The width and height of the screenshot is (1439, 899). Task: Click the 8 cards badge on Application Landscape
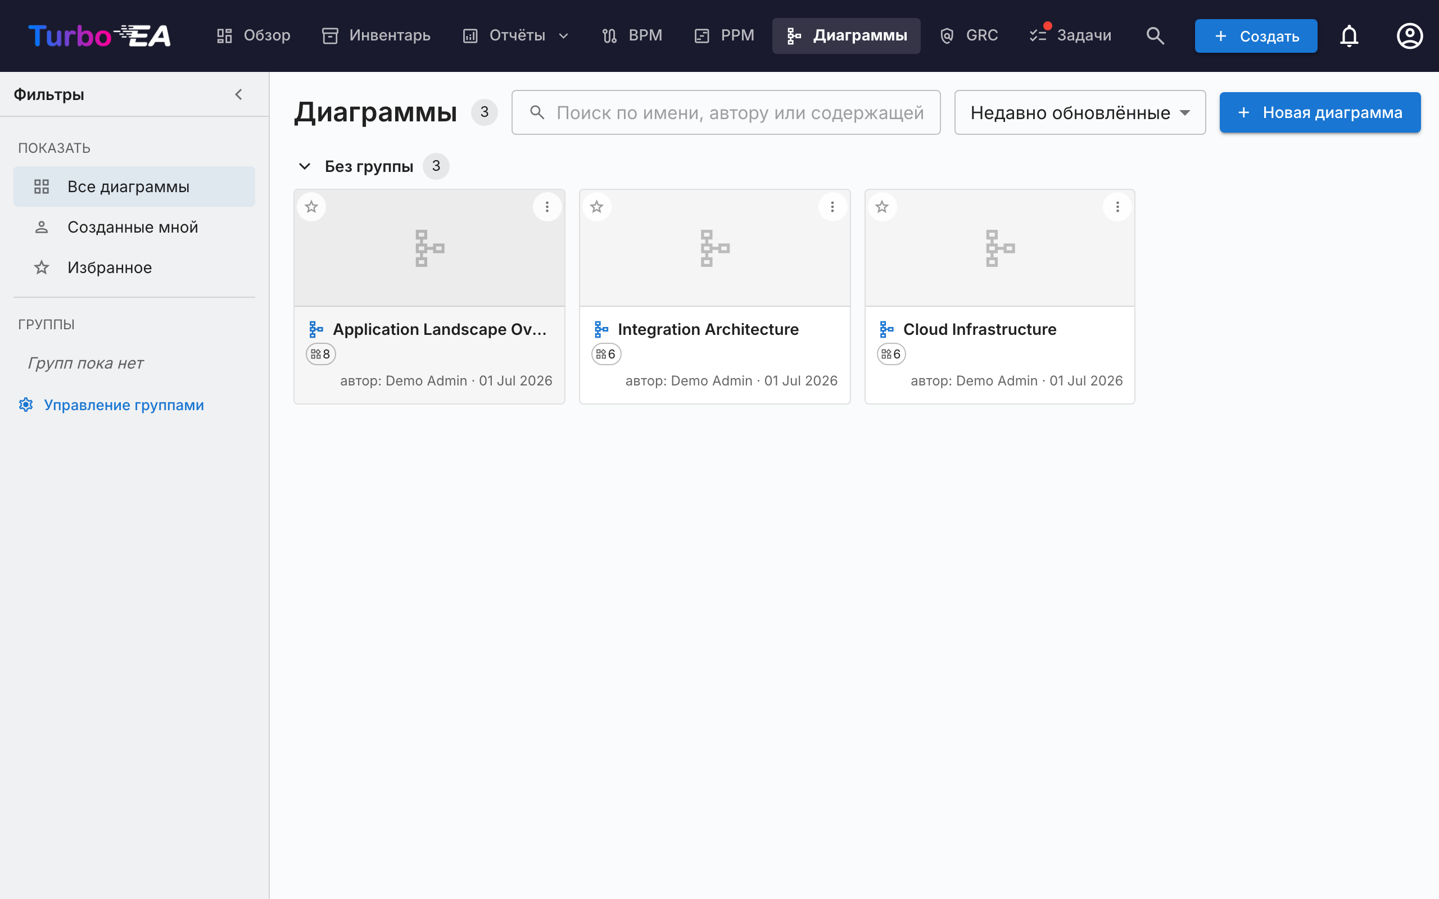321,355
